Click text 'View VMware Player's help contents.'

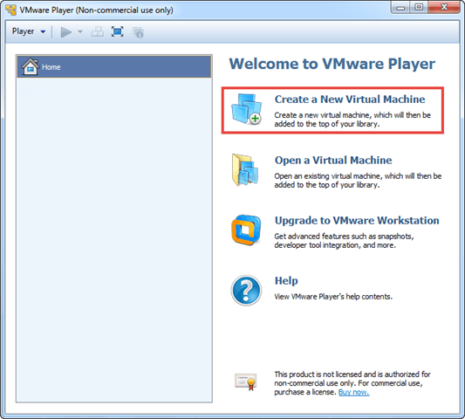333,297
